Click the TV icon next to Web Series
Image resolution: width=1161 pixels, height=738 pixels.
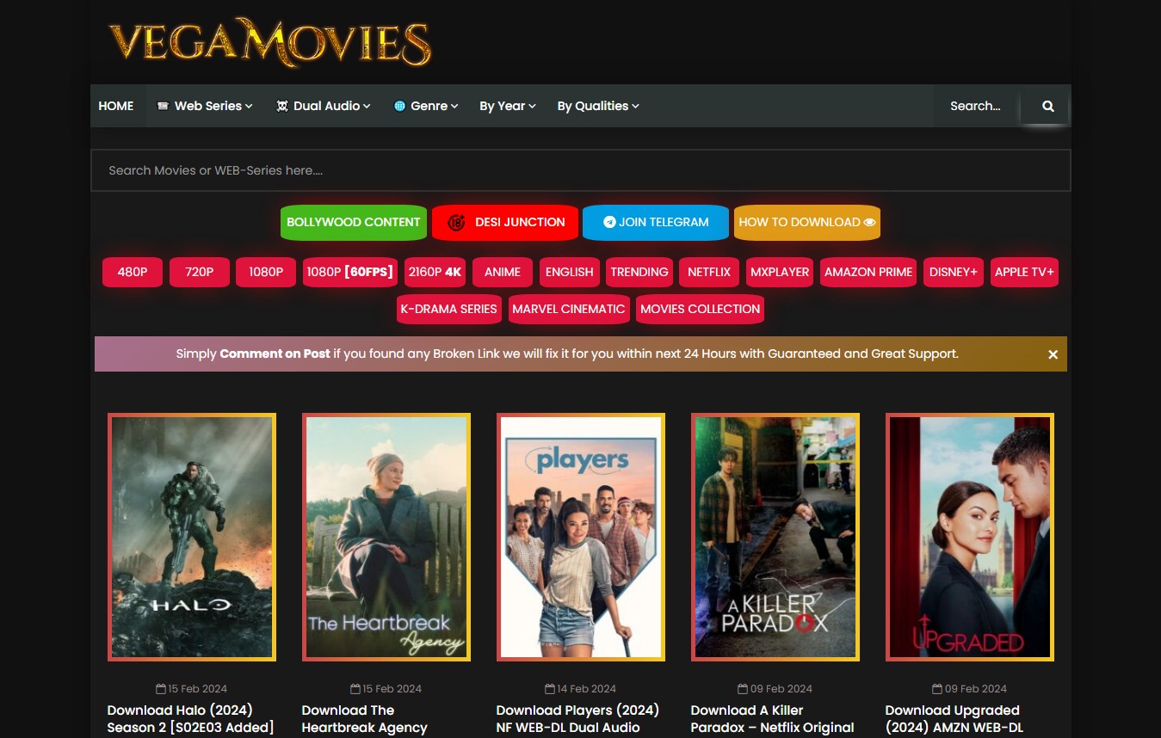163,106
